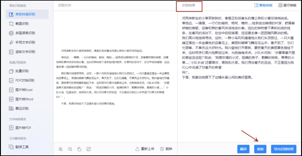Click 重新上传 to re-upload file
302x156 pixels.
145,149
